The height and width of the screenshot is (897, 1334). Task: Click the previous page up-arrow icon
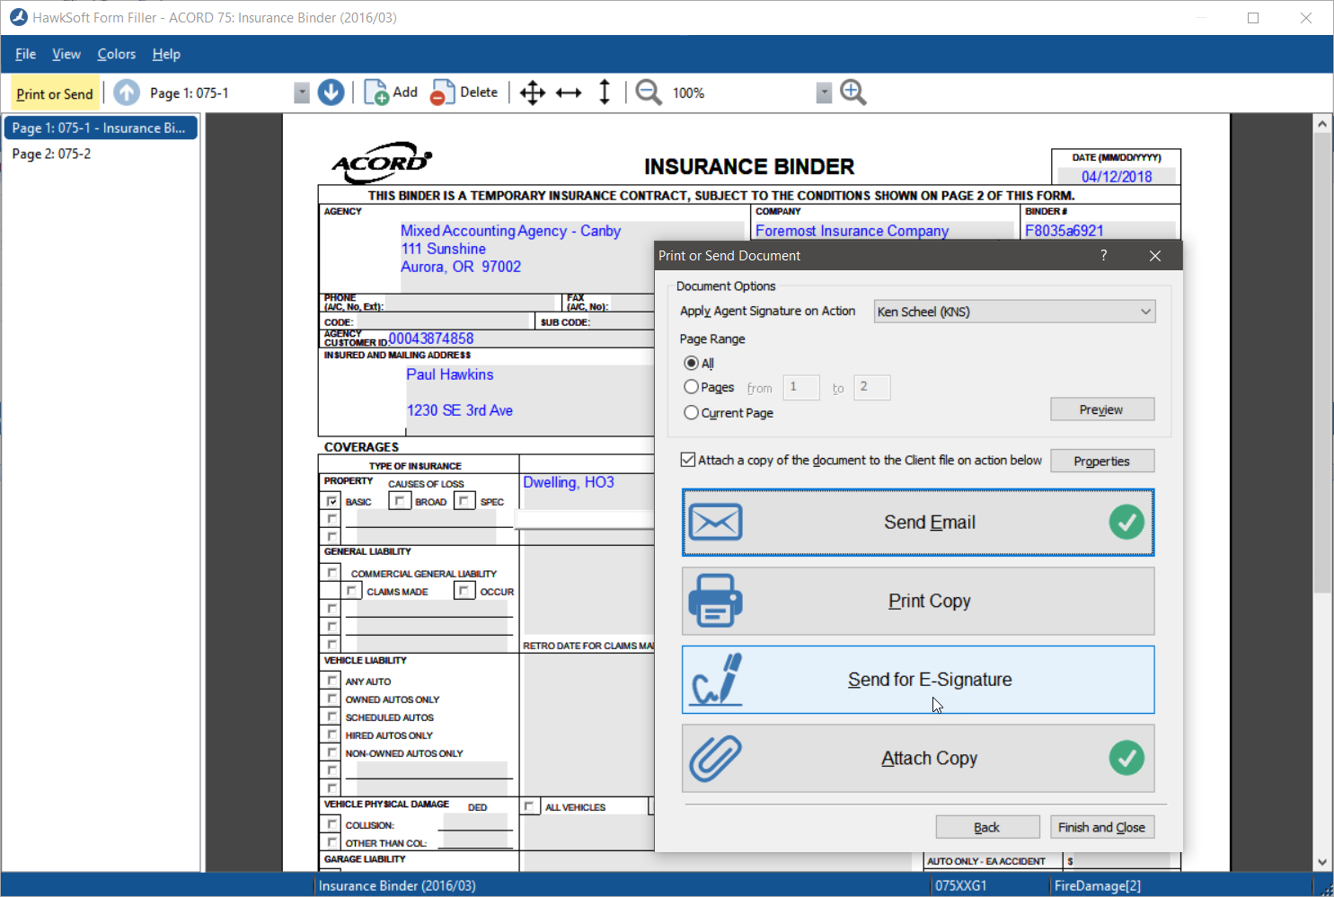click(x=127, y=92)
